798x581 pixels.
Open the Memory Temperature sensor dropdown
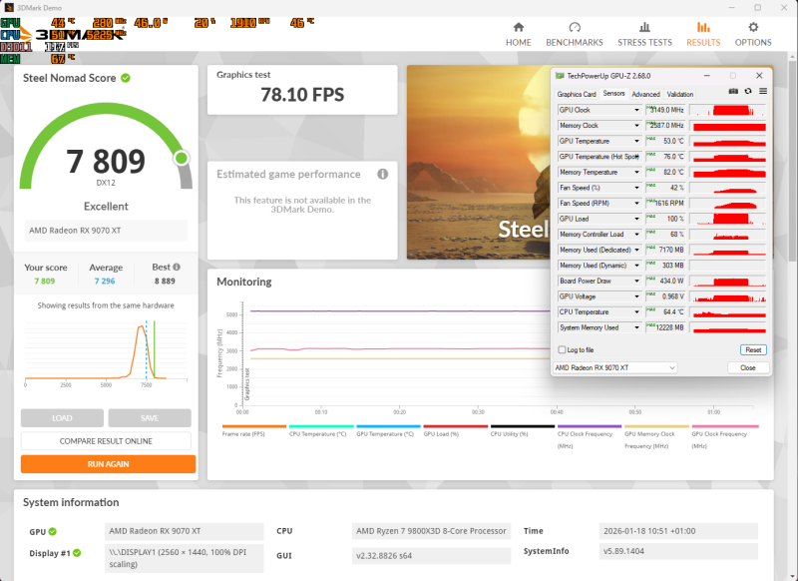click(x=636, y=172)
